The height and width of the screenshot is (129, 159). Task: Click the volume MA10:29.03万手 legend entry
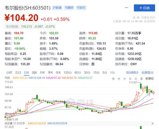click(58, 123)
